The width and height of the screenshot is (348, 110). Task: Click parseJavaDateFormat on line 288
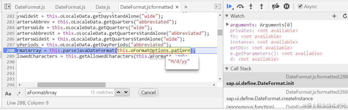click(x=89, y=51)
